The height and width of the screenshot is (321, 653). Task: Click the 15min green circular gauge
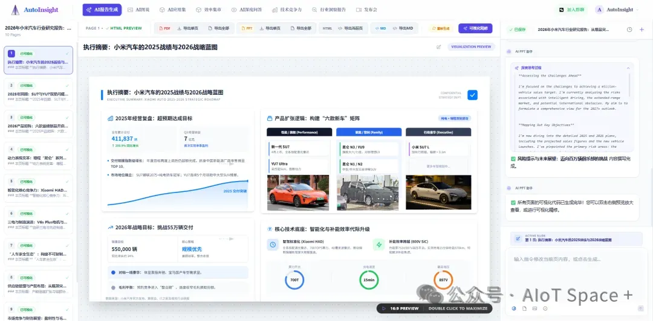point(369,280)
